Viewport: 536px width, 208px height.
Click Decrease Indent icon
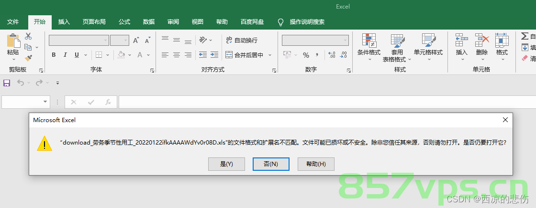[x=203, y=54]
